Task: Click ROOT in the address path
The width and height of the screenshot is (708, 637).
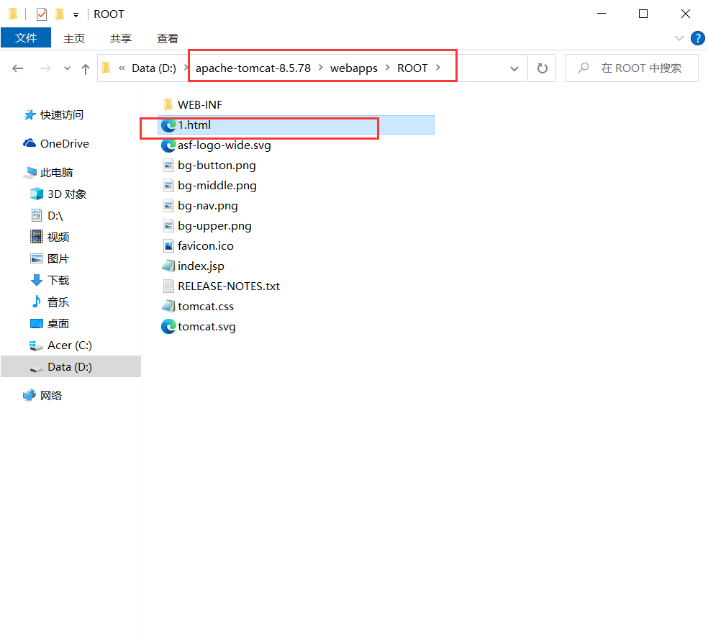Action: pyautogui.click(x=412, y=68)
